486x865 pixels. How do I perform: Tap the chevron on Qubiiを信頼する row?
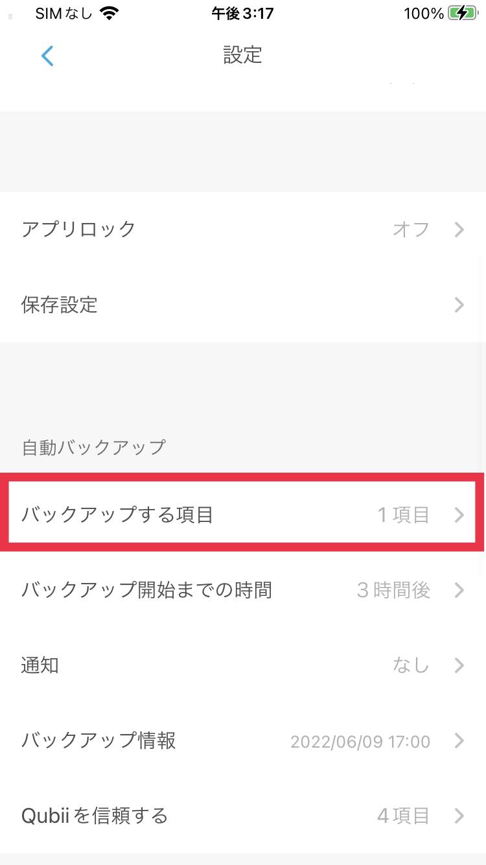[x=459, y=816]
